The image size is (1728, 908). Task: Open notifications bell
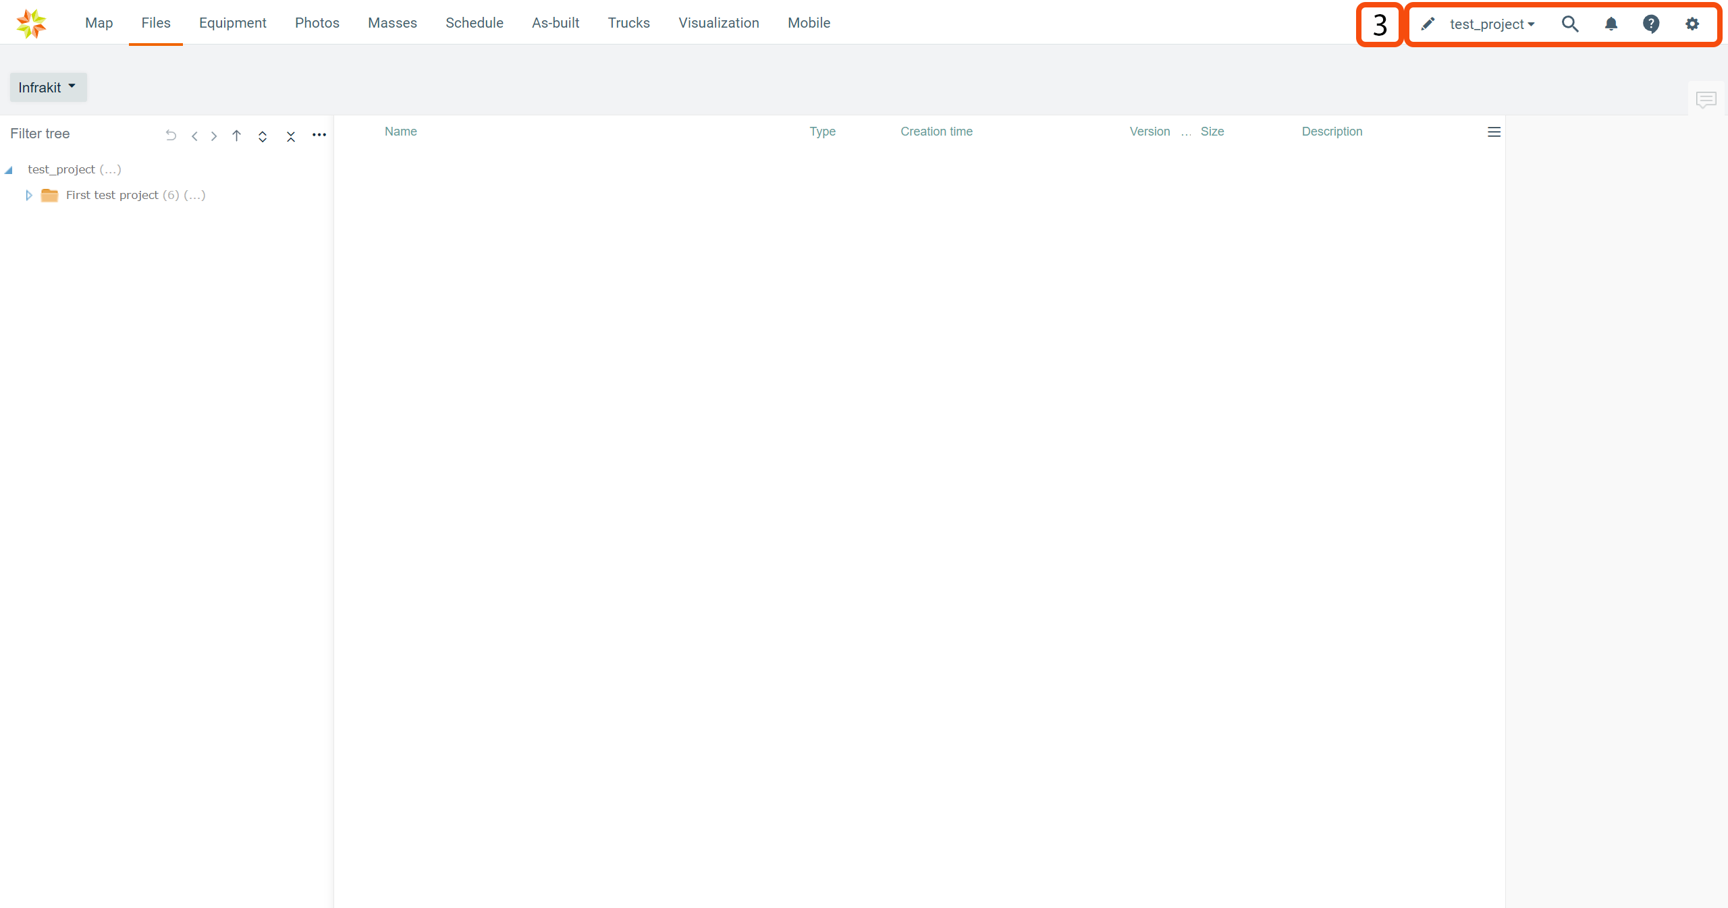1611,24
